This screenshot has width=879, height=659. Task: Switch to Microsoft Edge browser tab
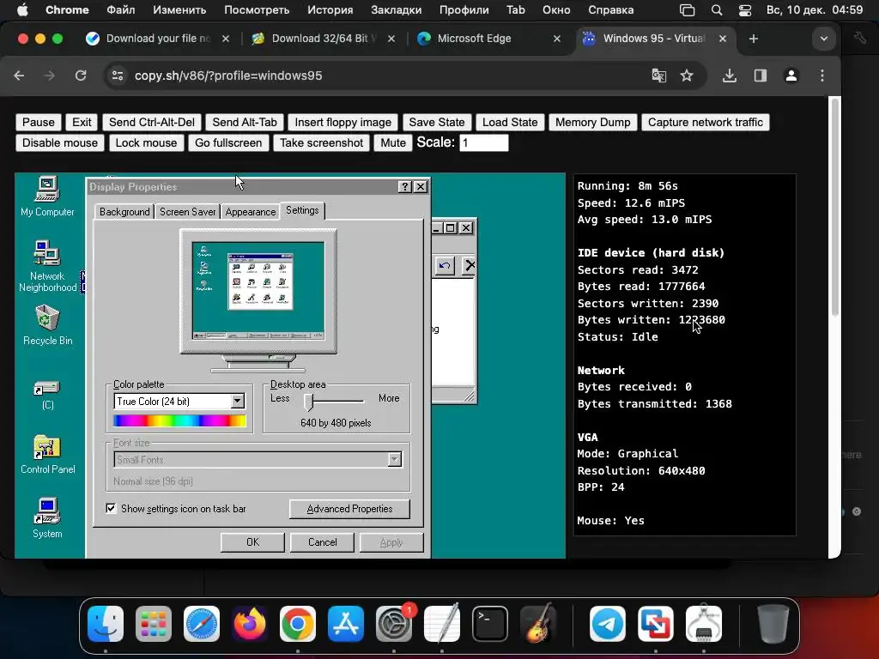488,39
